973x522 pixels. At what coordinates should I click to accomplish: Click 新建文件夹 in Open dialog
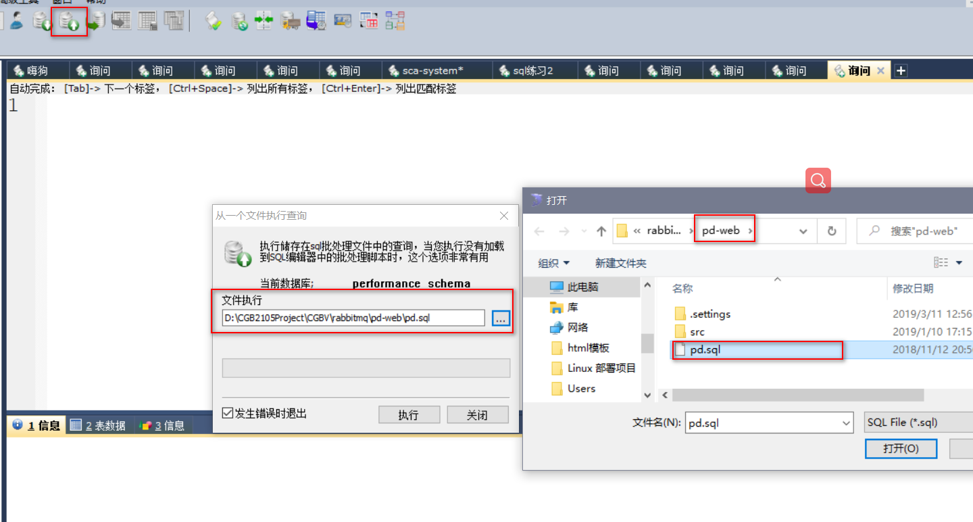coord(620,263)
